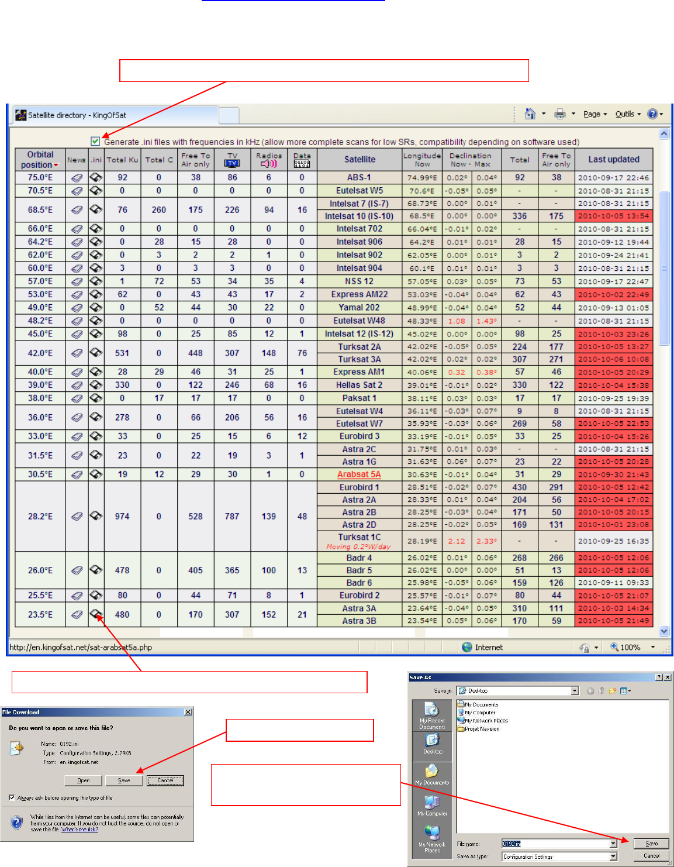Open the .ini icon for 31.5°E

[x=96, y=455]
